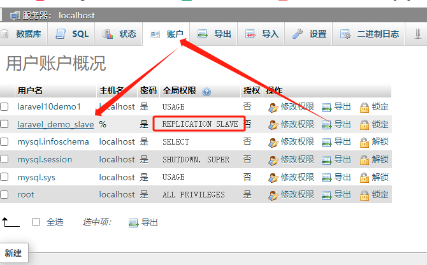Open mysql.session user link

click(45, 159)
